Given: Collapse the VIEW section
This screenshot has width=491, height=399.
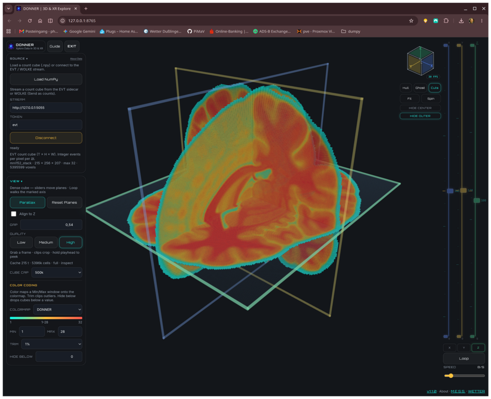Looking at the screenshot, I should click(x=16, y=181).
